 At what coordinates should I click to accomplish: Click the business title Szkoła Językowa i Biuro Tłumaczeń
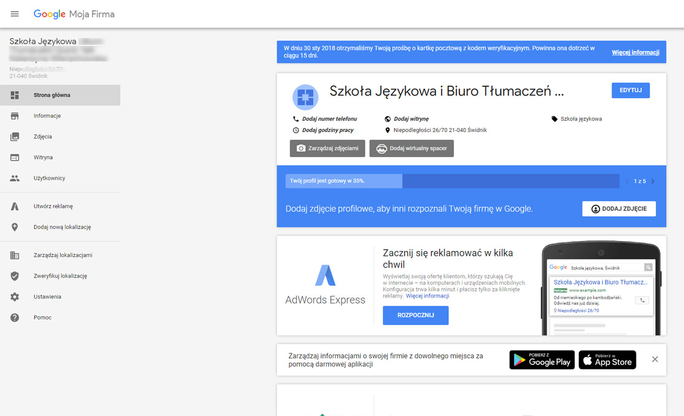click(x=446, y=91)
